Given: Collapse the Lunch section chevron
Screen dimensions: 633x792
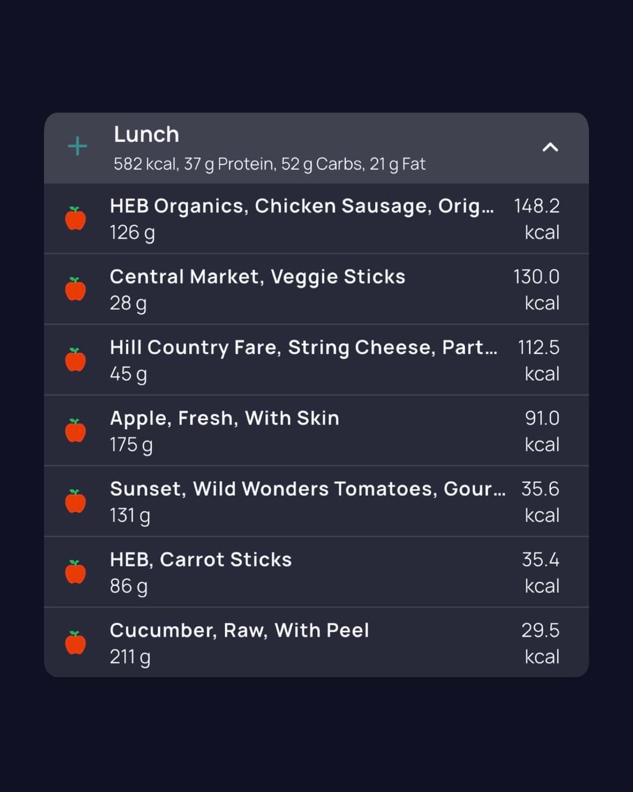Looking at the screenshot, I should click(550, 147).
